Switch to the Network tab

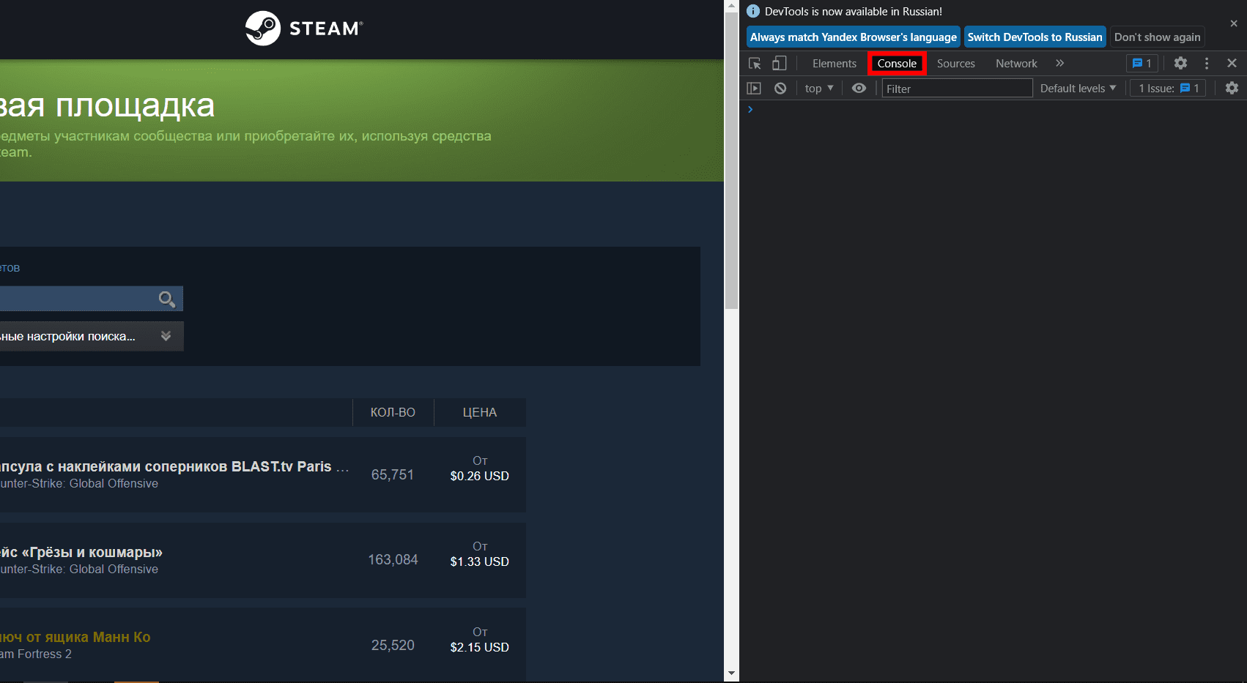1016,64
